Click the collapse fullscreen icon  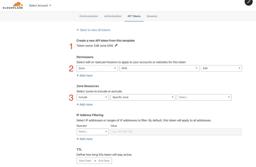click(x=249, y=2)
